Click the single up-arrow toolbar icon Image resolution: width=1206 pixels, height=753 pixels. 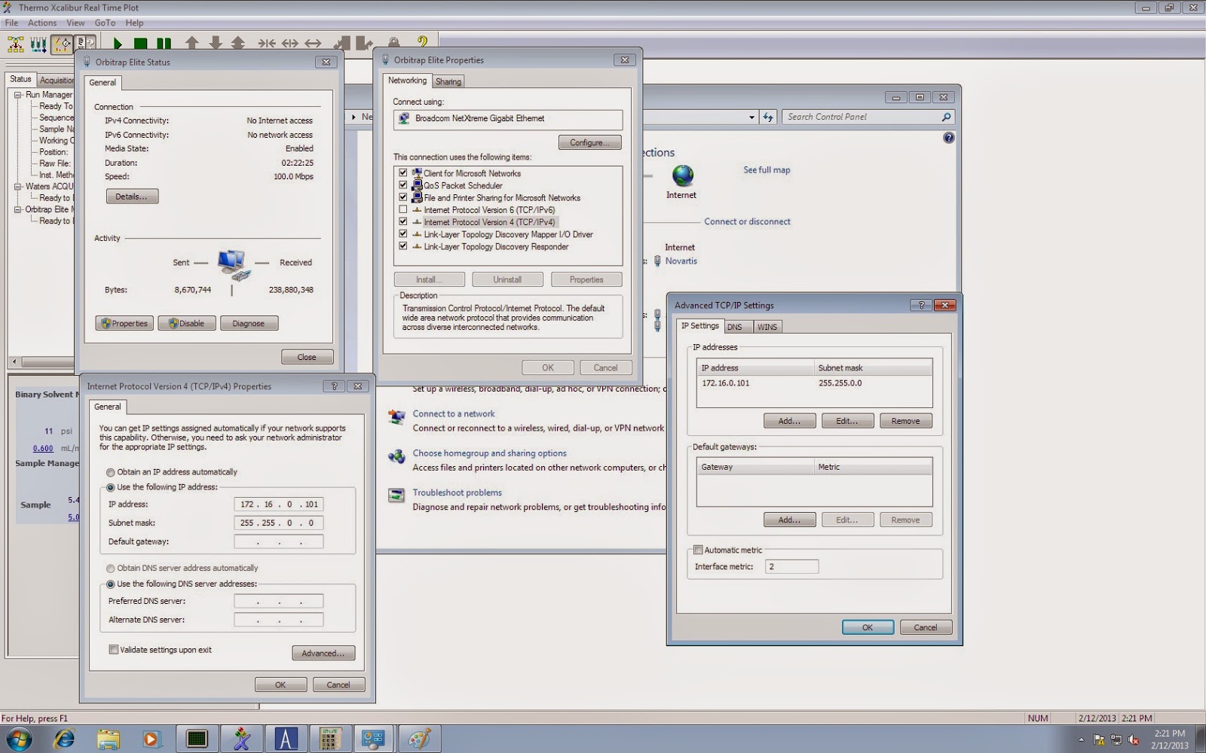pyautogui.click(x=192, y=44)
